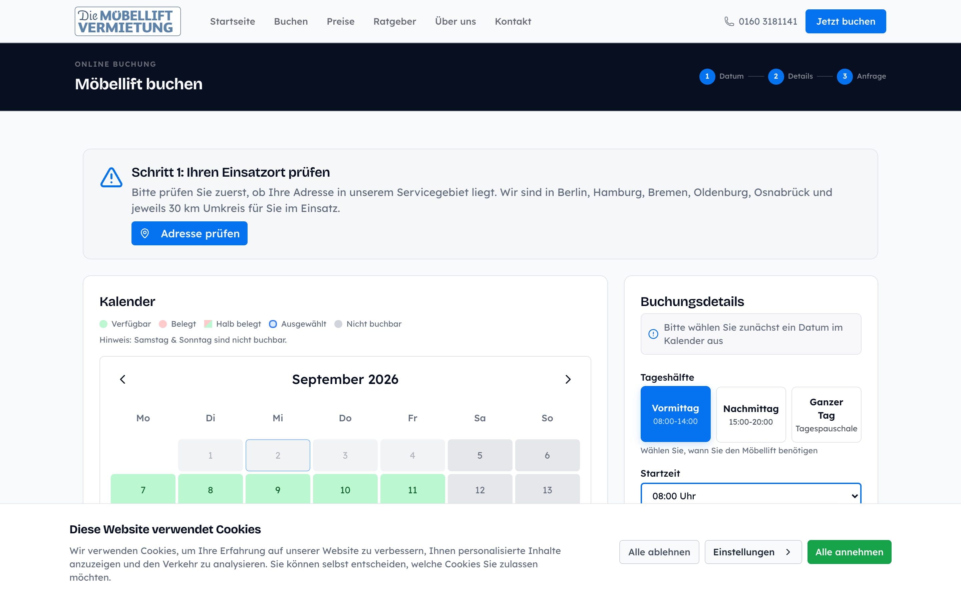Click the Startzeit label
Viewport: 961px width, 600px height.
(660, 473)
